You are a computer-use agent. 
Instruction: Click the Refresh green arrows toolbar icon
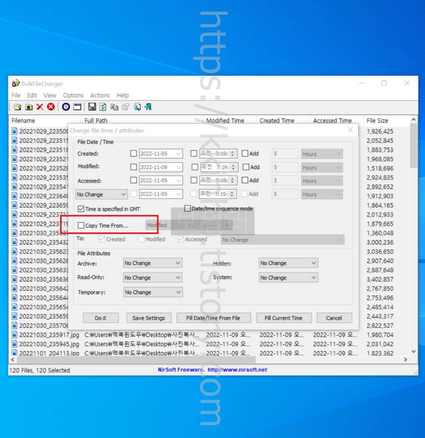[x=103, y=107]
